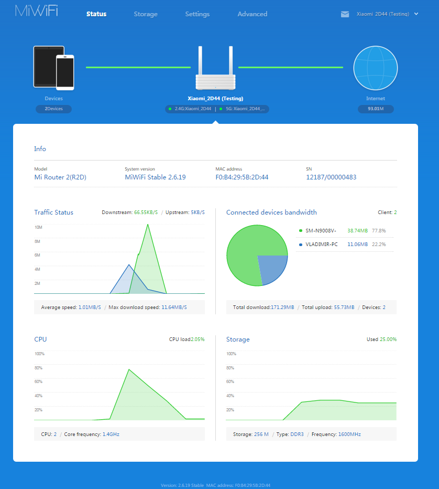This screenshot has height=489, width=439.
Task: Click serial number 12187/00000483
Action: (x=331, y=177)
